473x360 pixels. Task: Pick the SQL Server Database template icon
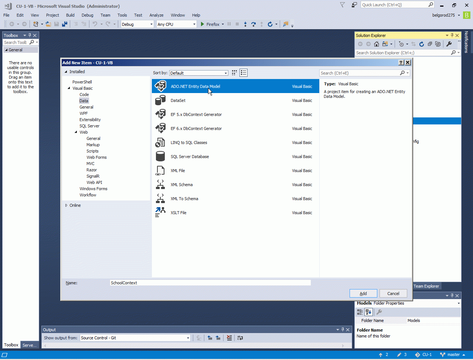click(x=160, y=157)
